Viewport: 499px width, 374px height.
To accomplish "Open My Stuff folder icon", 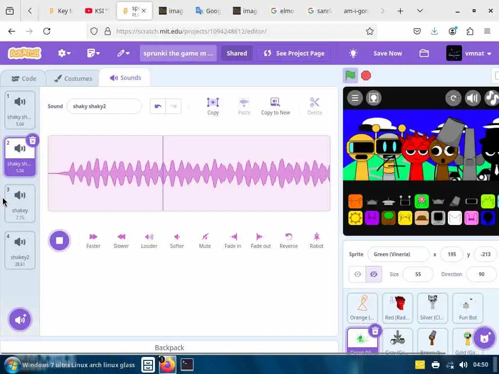I will pyautogui.click(x=424, y=53).
